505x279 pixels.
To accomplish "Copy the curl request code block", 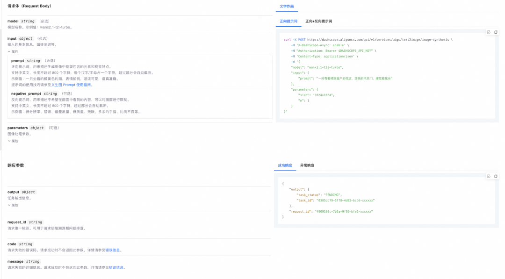I will pos(496,32).
